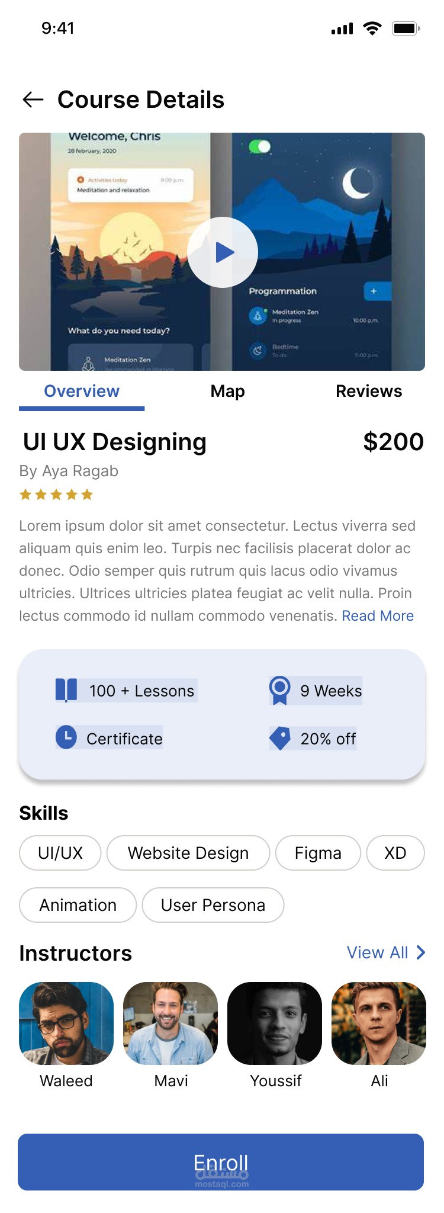Play the course preview video
Viewport: 444px width, 1213px height.
click(x=223, y=252)
